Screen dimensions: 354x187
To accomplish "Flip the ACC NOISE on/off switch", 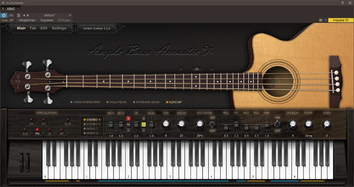I will (212, 124).
